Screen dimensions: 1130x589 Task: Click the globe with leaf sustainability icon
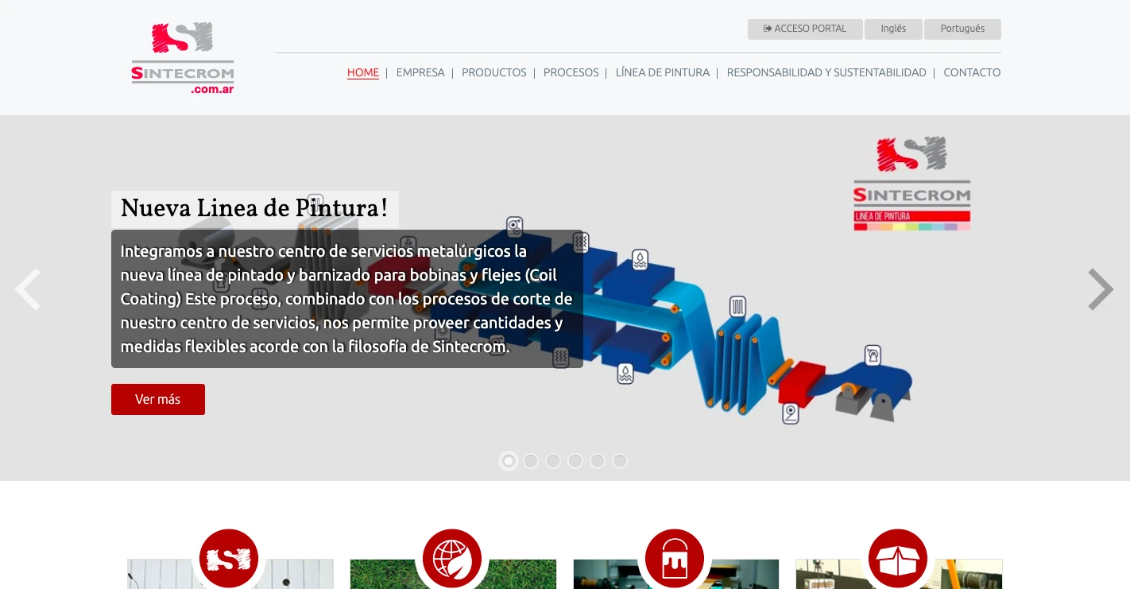tap(452, 559)
